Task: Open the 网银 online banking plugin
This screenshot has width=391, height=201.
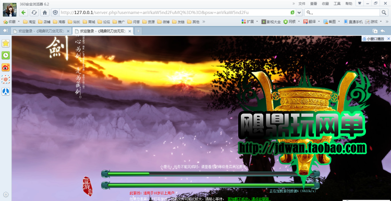Action: tap(289, 22)
